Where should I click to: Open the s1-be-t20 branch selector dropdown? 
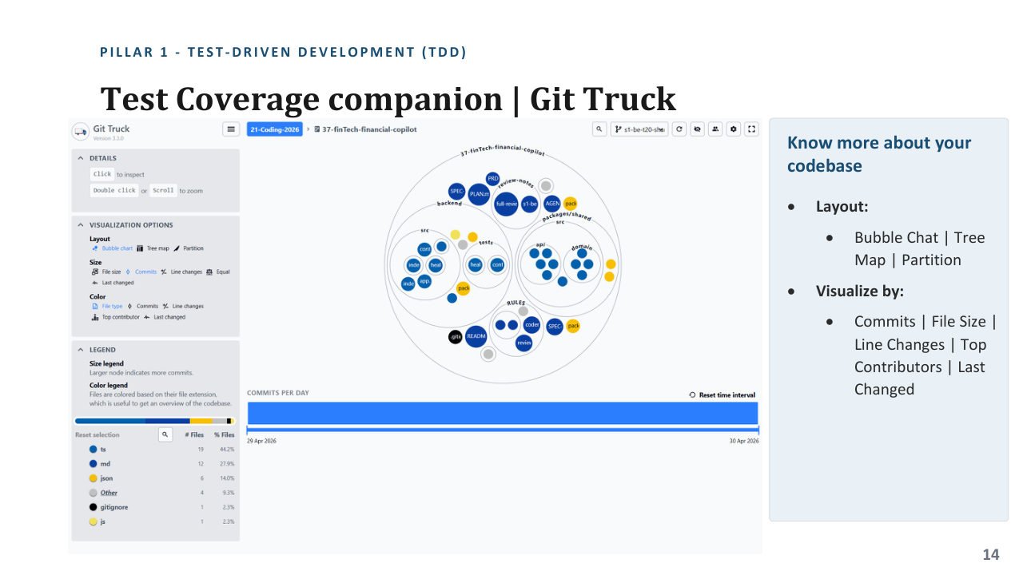tap(639, 129)
